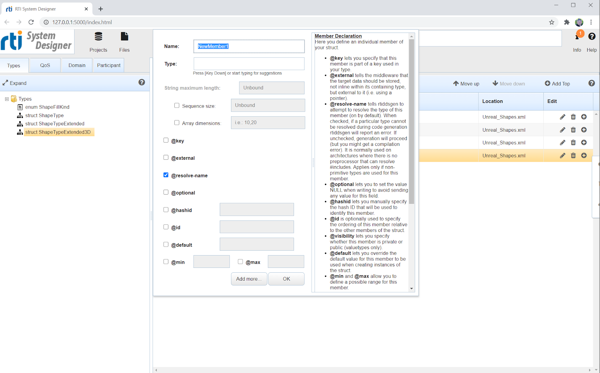
Task: Add item to third Unreal_Shapes.xml row
Action: click(584, 143)
